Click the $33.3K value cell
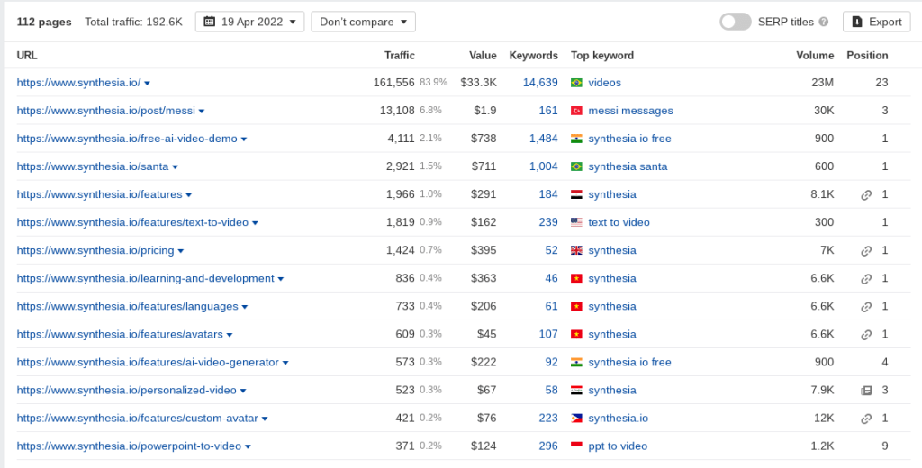This screenshot has width=922, height=468. (479, 82)
